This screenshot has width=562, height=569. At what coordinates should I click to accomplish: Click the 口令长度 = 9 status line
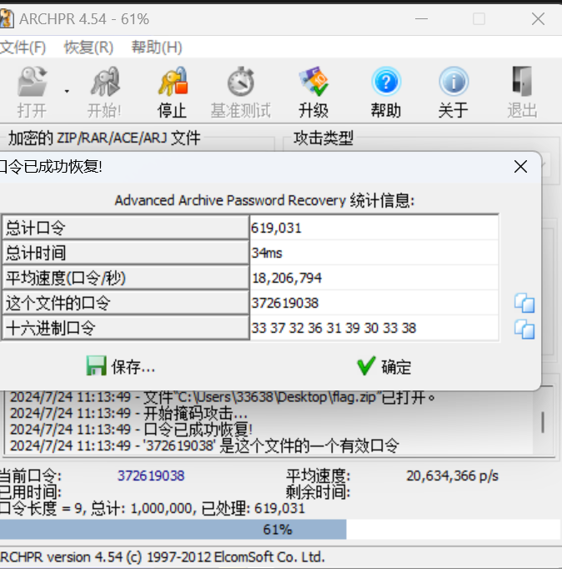click(x=153, y=508)
